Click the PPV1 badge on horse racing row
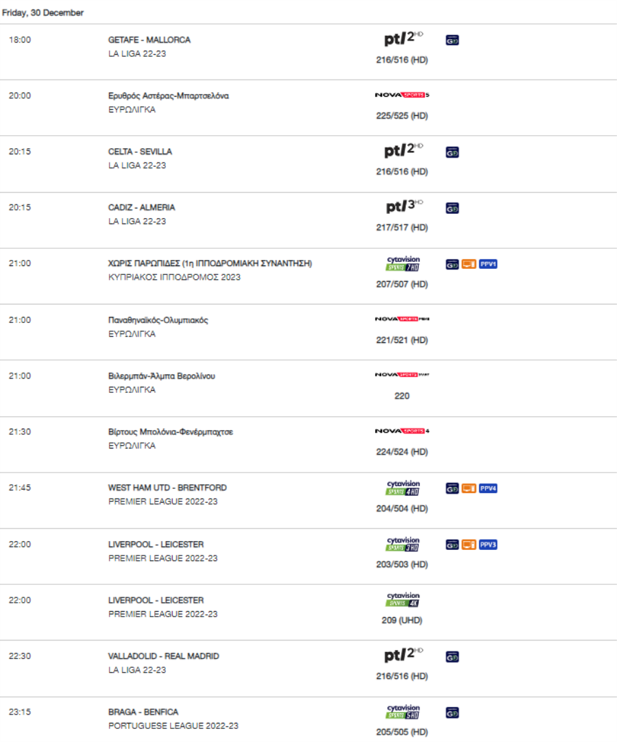The height and width of the screenshot is (742, 617). point(488,264)
